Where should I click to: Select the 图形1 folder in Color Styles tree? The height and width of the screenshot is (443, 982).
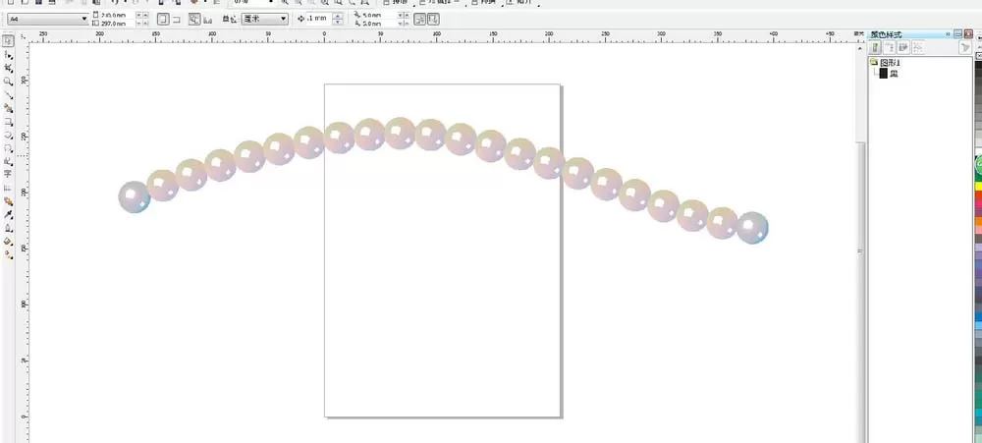(886, 63)
